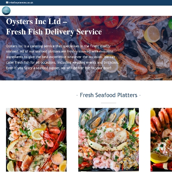172x172 pixels.
Task: Click the empty dark blue top bar area
Action: [x=100, y=3]
